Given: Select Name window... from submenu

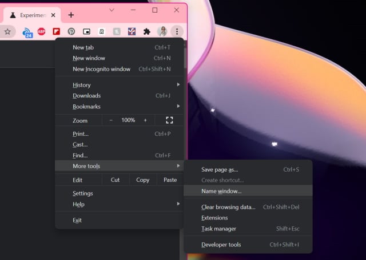Looking at the screenshot, I should [222, 191].
